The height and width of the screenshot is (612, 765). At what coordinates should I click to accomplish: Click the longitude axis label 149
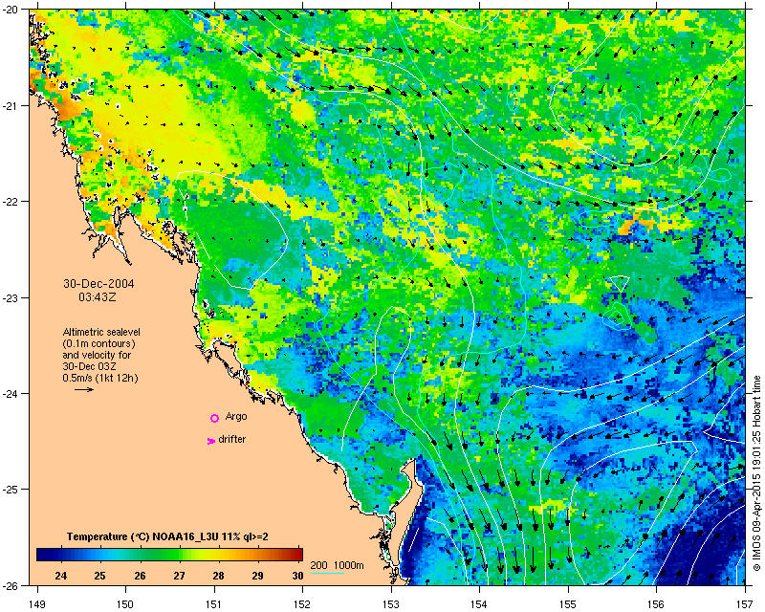click(x=37, y=603)
